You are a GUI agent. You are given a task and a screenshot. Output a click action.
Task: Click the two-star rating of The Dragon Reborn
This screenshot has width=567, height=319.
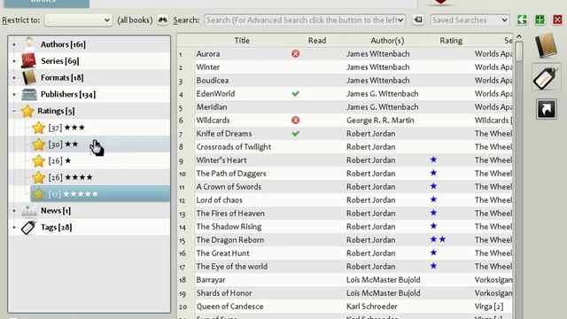[x=438, y=239]
